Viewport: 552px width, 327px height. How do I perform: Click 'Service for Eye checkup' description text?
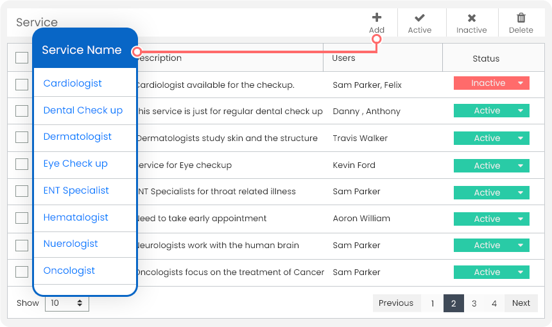(x=184, y=165)
